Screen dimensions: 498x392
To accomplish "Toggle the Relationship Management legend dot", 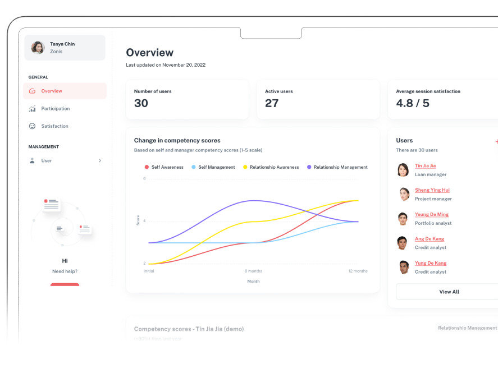I will tap(309, 167).
